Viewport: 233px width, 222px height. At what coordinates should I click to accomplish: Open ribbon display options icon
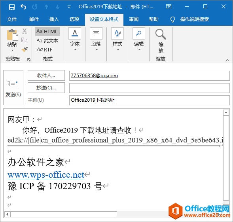point(169,7)
